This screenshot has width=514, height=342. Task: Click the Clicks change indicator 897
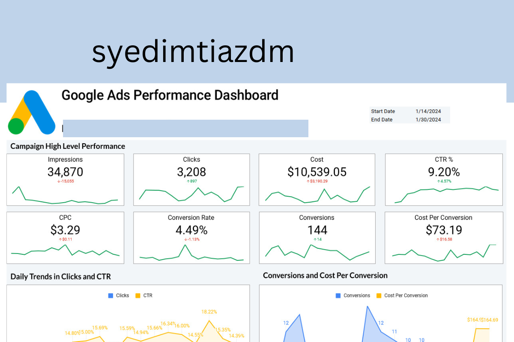191,181
